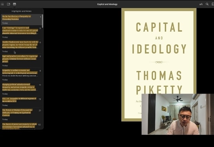Bookmark this page with the bookmark icon

pos(213,4)
